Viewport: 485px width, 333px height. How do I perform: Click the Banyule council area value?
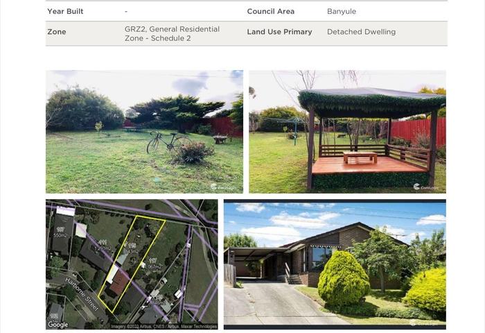pyautogui.click(x=342, y=12)
